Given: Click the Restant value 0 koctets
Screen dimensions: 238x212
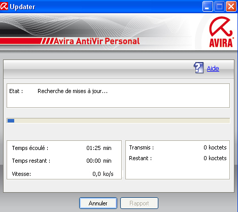Looking at the screenshot, I should coord(215,158).
